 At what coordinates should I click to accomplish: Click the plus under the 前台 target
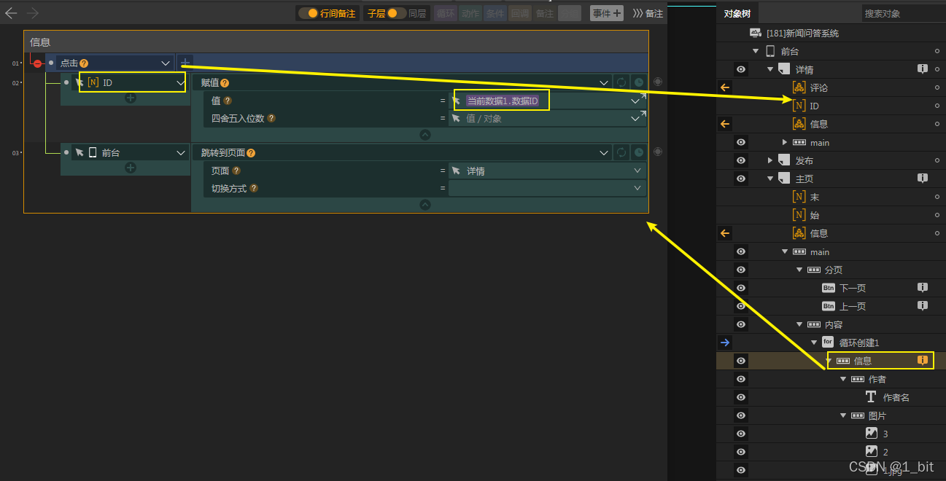tap(131, 168)
